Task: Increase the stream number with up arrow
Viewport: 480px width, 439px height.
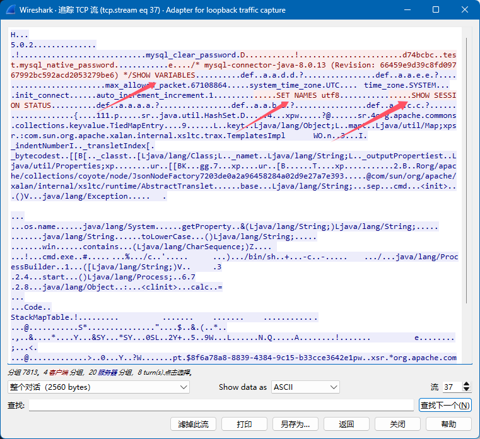Action: 466,384
